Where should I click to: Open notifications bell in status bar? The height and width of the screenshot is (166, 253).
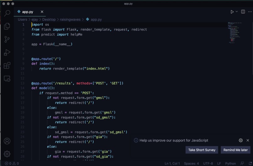coord(250,163)
